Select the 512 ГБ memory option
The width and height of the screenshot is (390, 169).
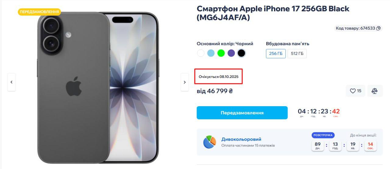tap(297, 53)
